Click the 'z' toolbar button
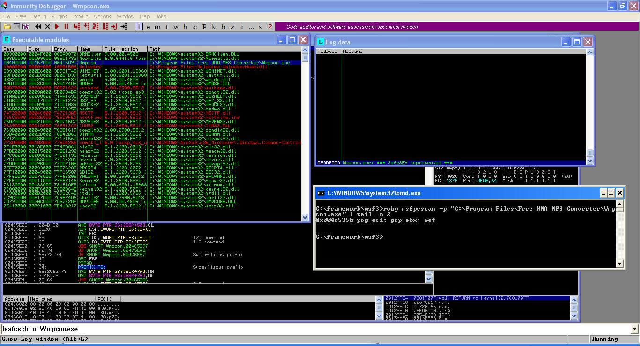Image resolution: width=640 pixels, height=346 pixels. [232, 27]
